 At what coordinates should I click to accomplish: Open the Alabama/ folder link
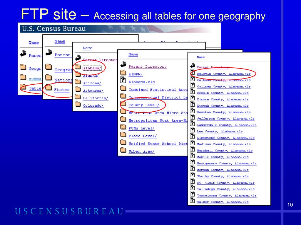(92, 68)
